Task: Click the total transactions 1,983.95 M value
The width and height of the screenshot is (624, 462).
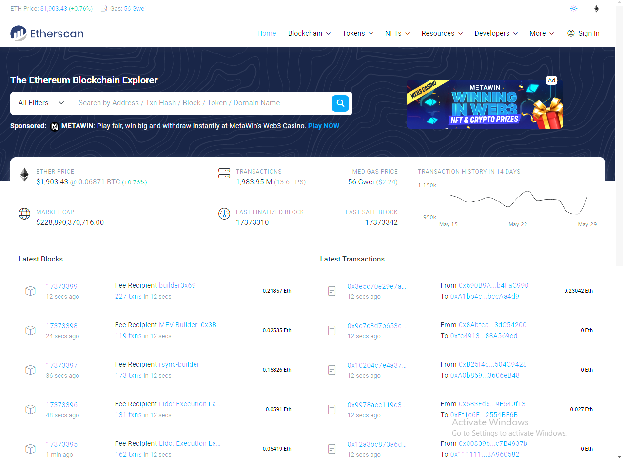Action: pos(253,182)
